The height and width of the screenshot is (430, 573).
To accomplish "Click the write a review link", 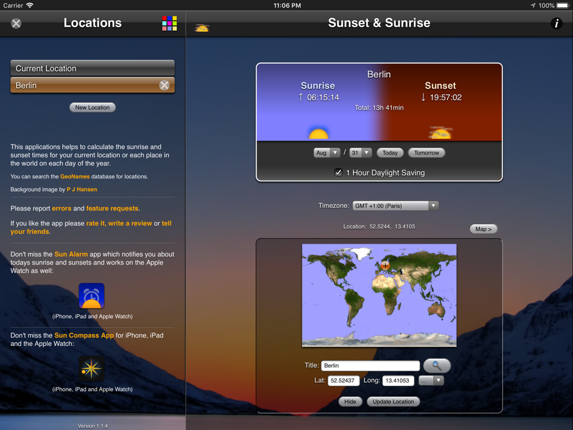I will point(130,224).
